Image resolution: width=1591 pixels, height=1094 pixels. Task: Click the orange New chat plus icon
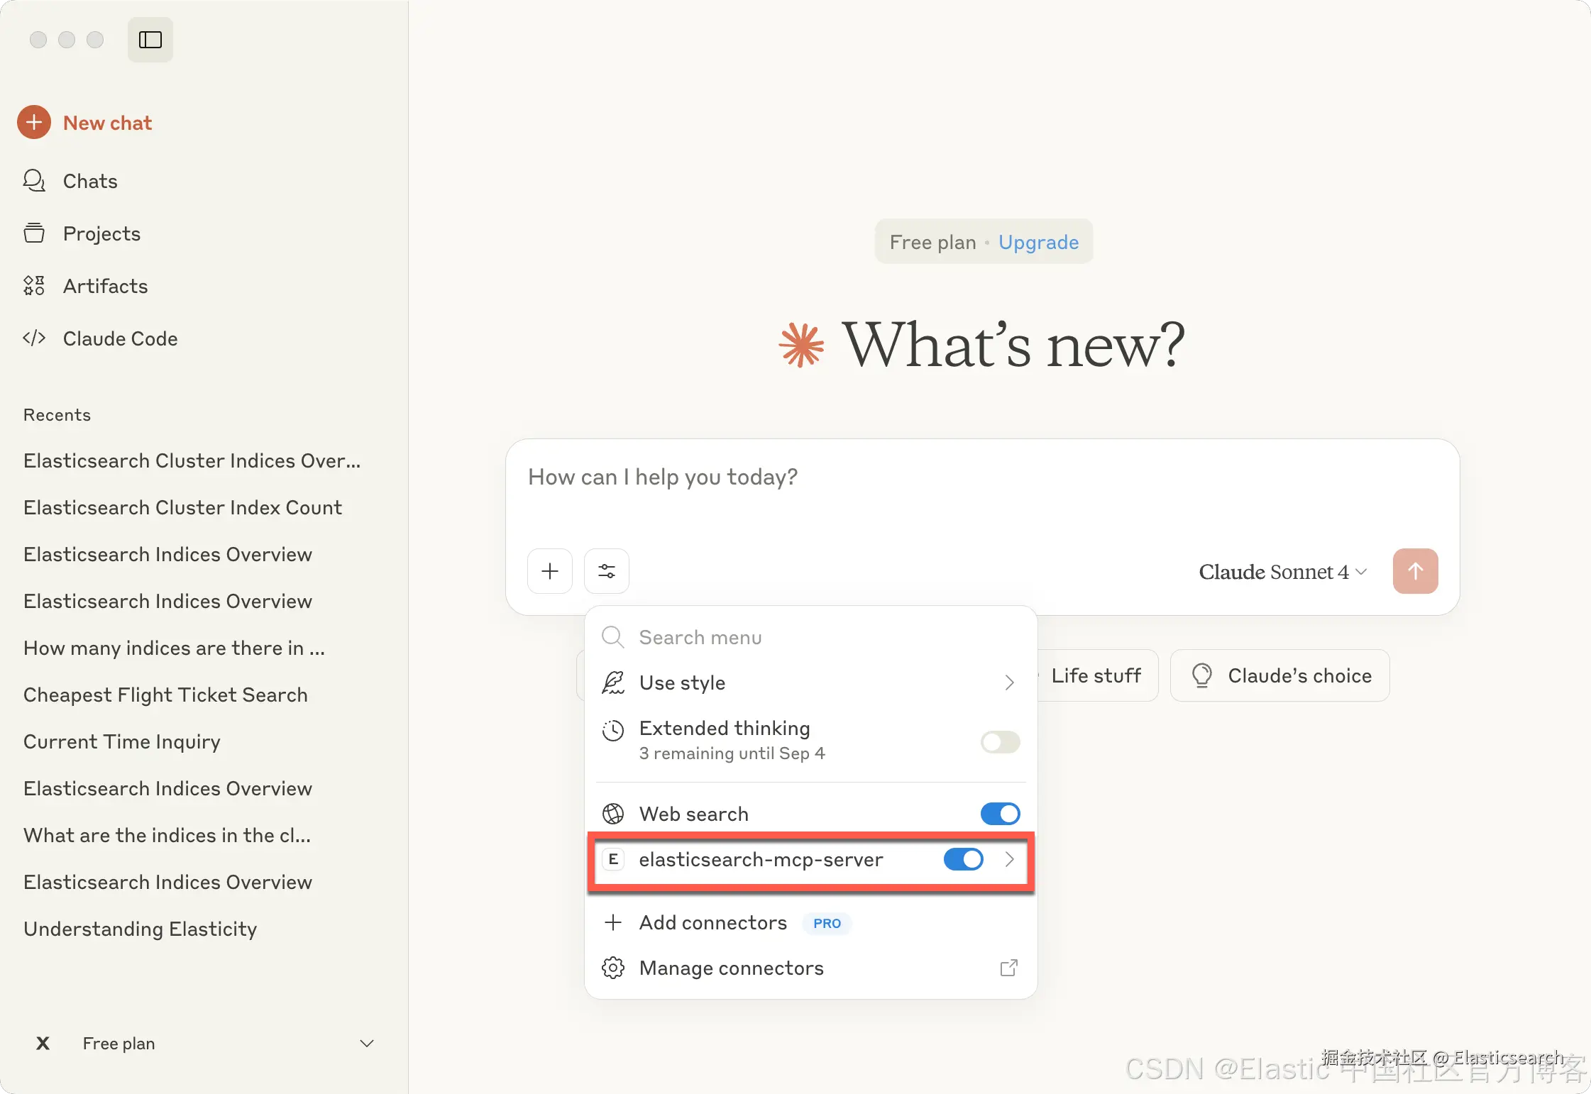[34, 123]
